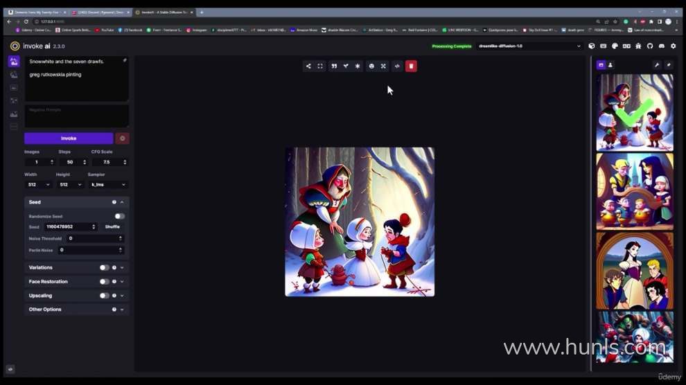Open the Height dropdown
Viewport: 686px width, 385px height.
tap(70, 185)
